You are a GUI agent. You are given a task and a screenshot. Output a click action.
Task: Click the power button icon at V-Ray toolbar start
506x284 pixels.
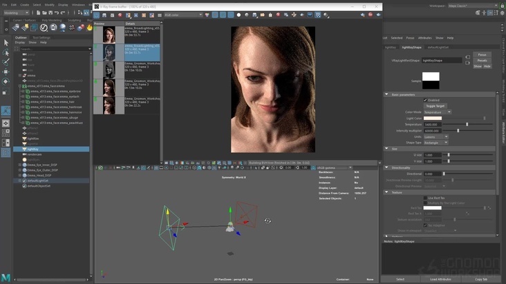point(97,15)
